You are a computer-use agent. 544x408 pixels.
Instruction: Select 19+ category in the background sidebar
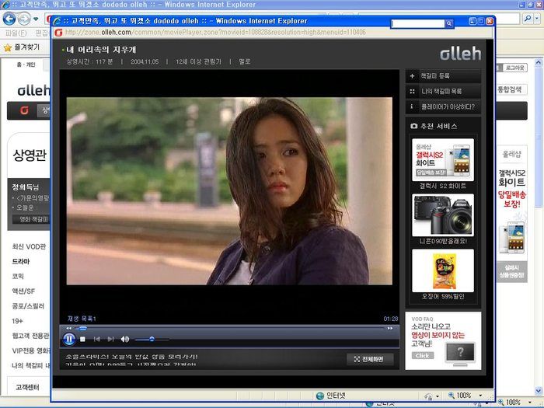[x=17, y=321]
